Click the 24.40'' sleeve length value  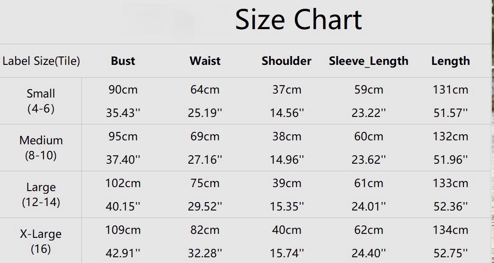pos(369,253)
